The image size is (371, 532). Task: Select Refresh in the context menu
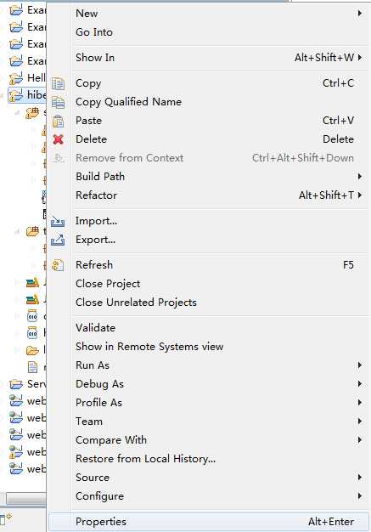[208, 264]
